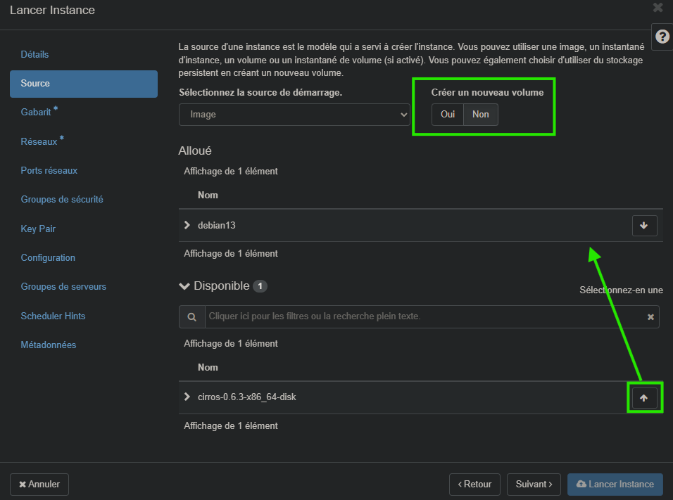Go to the Gabarit step
The image size is (673, 500).
point(37,112)
